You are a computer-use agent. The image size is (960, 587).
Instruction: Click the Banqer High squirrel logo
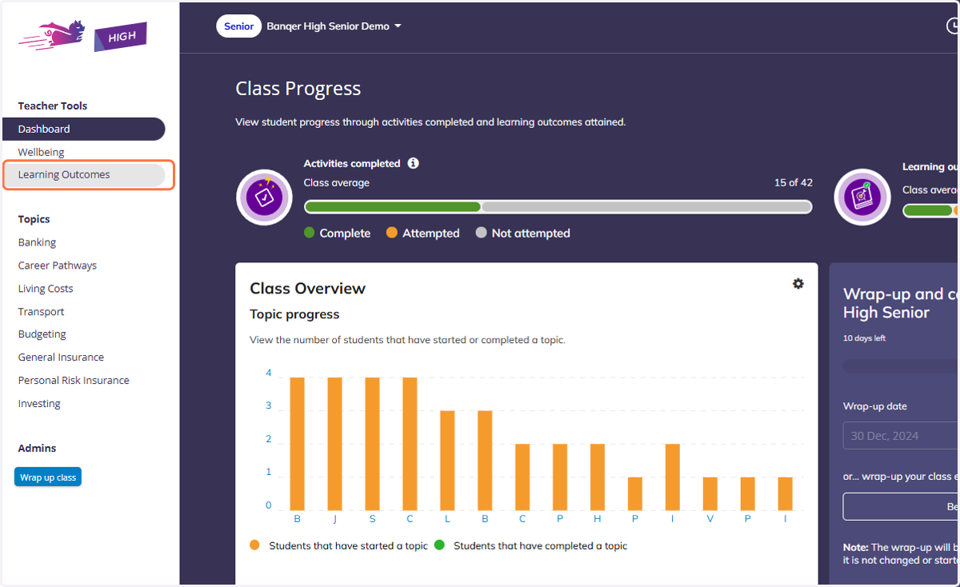click(82, 35)
